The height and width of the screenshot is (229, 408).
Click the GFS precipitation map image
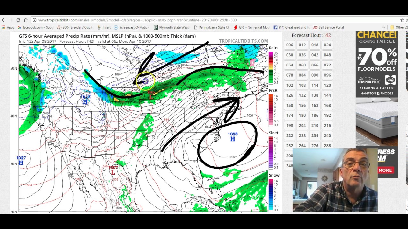(x=143, y=128)
